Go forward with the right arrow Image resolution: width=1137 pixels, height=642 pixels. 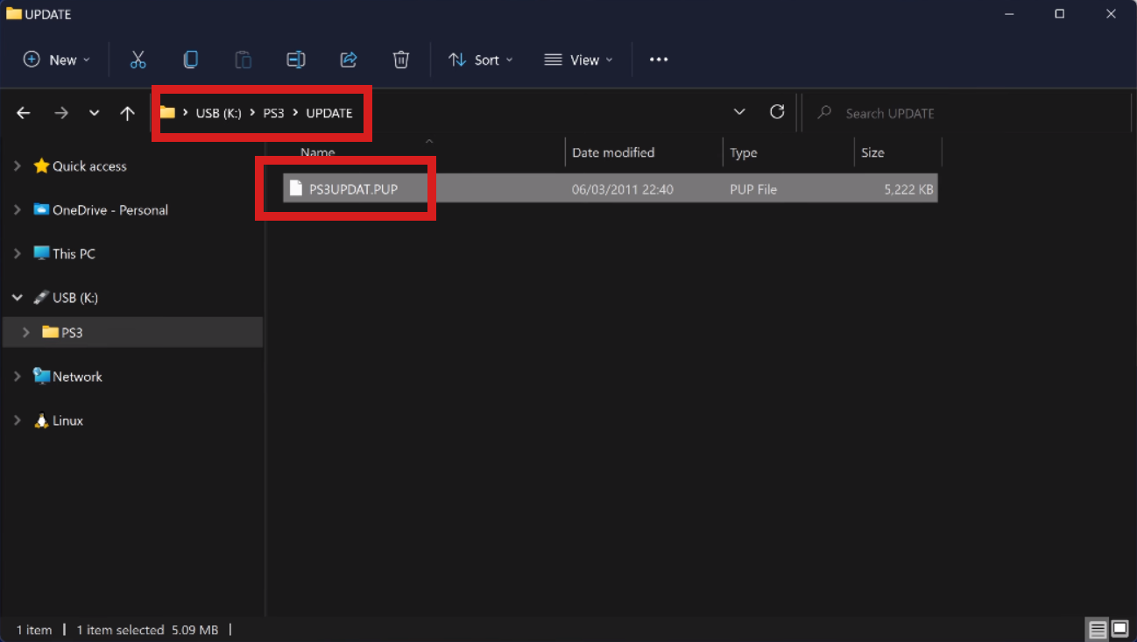coord(60,113)
